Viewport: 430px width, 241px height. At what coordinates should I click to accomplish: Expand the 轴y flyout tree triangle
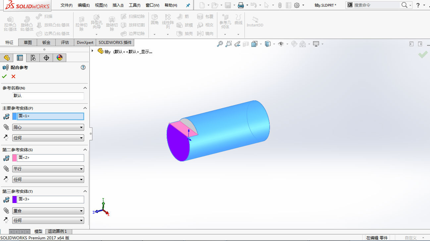tap(92, 51)
